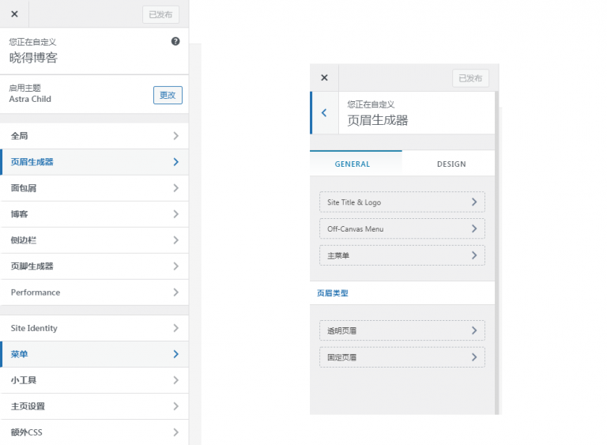Open the Performance section
Viewport: 607px width, 445px height.
point(94,292)
